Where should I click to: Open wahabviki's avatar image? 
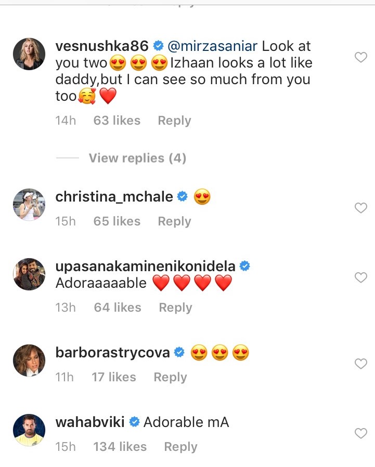click(x=29, y=430)
